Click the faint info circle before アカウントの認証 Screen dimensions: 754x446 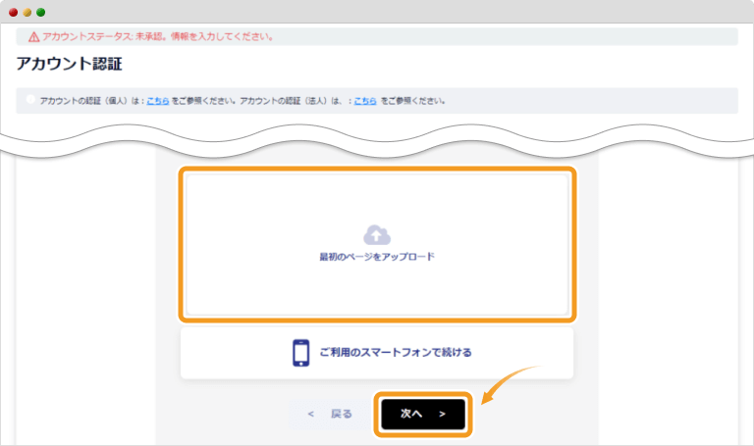pos(30,100)
